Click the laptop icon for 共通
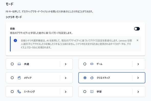Viewport: 151px width, 101px height. point(19,64)
